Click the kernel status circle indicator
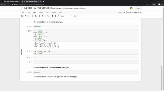The height and width of the screenshot is (92, 164). 141,13
